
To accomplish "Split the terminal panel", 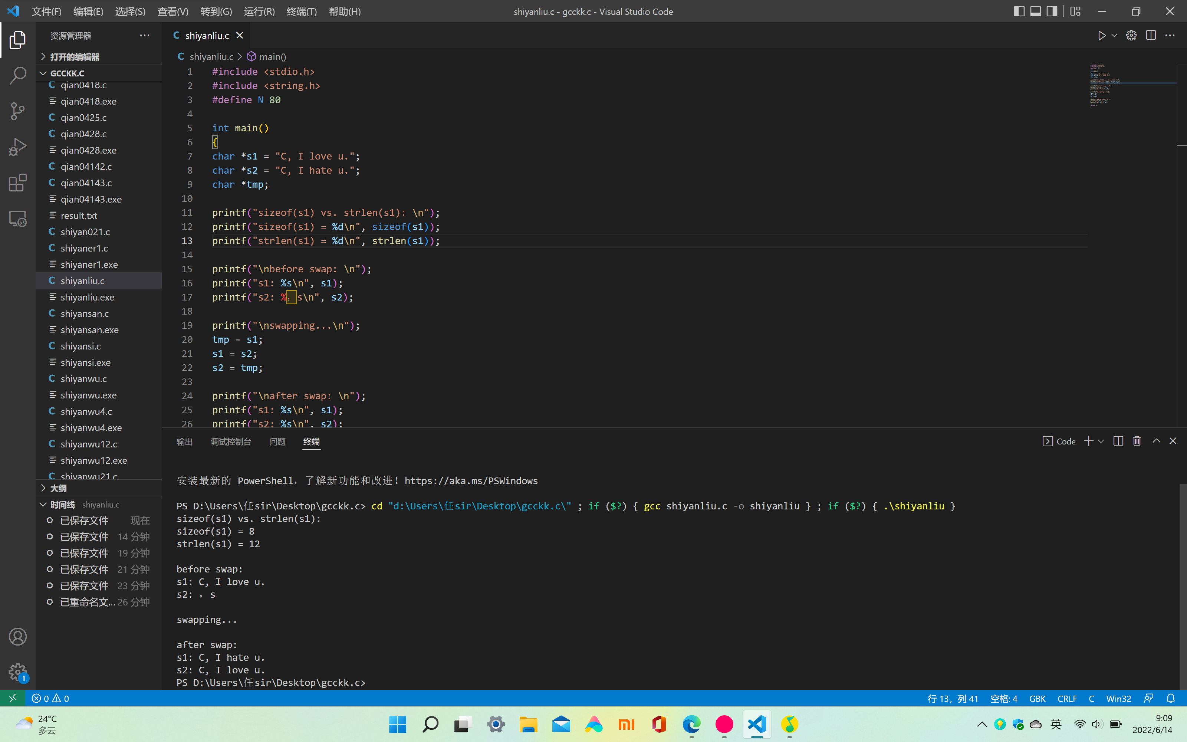I will click(1118, 441).
